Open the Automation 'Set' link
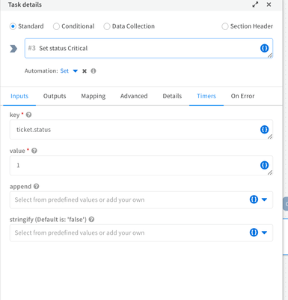288x300 pixels. tap(64, 71)
